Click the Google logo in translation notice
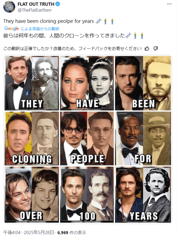Viewport: 178px width, 236px height. click(x=11, y=28)
